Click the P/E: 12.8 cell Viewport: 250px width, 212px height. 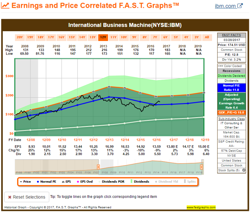coord(232,55)
